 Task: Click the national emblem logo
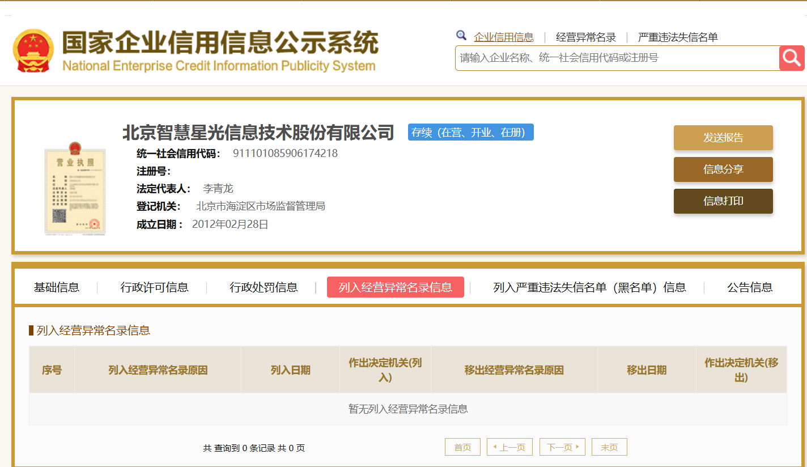pos(33,51)
